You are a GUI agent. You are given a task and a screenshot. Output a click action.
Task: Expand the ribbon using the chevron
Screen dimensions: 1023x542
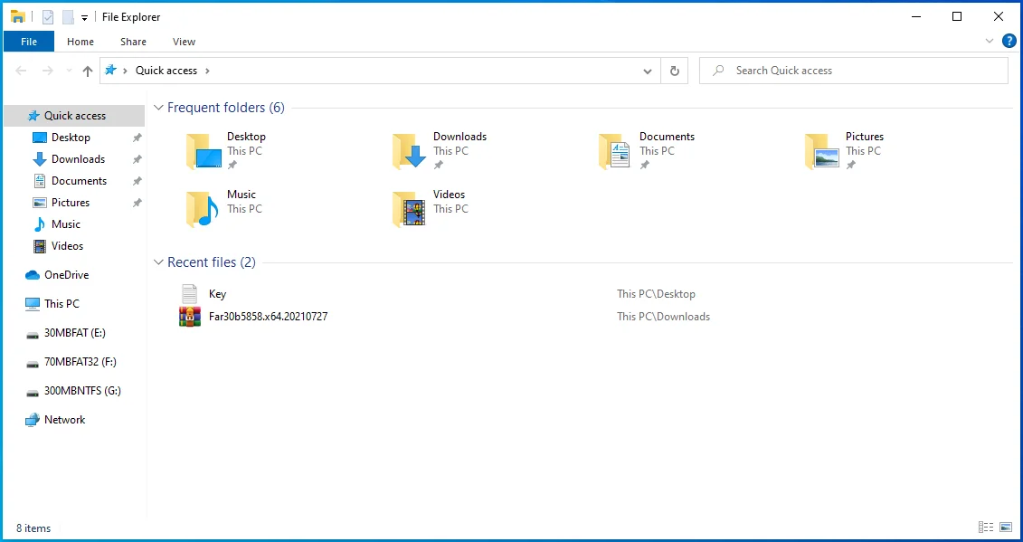989,41
